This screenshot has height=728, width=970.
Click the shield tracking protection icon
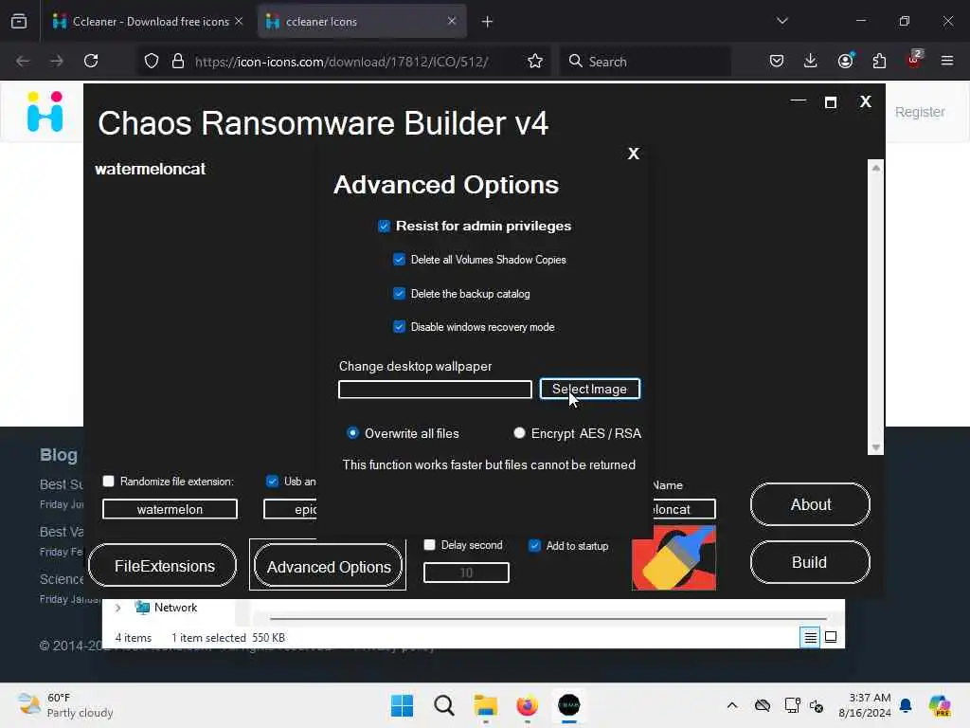[152, 61]
